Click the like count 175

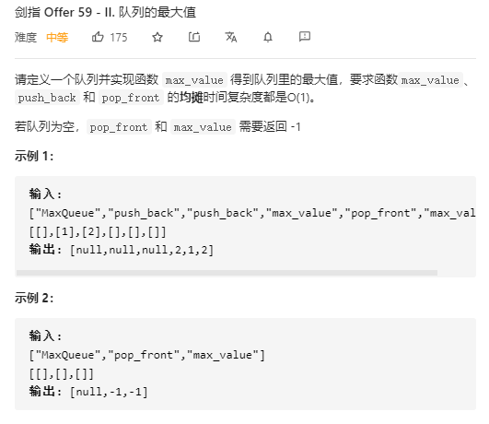point(119,38)
